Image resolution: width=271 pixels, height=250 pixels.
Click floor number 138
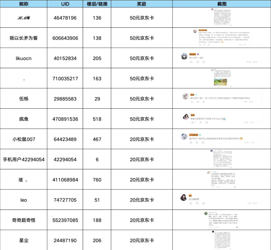pyautogui.click(x=97, y=38)
